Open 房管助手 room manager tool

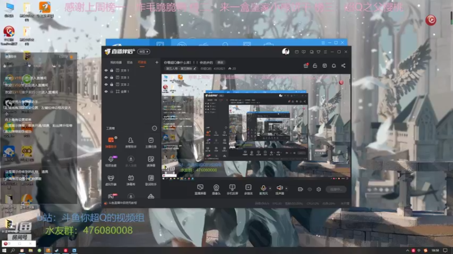[131, 143]
